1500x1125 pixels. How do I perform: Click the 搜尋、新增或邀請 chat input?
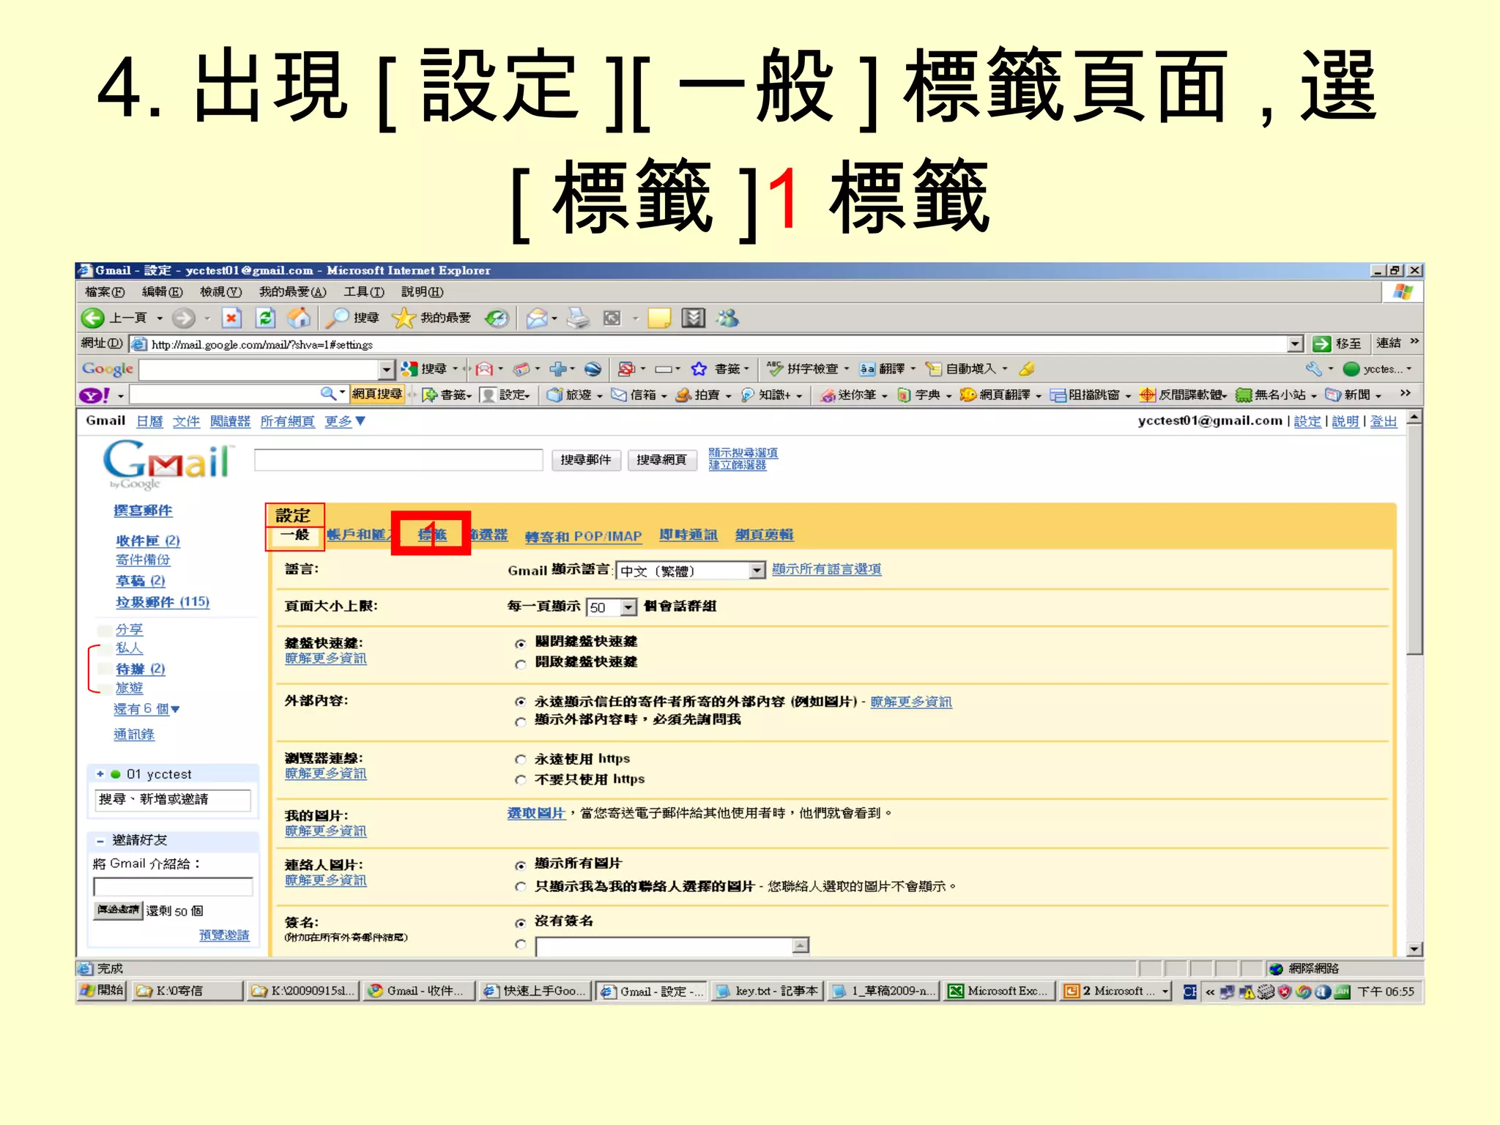[173, 800]
